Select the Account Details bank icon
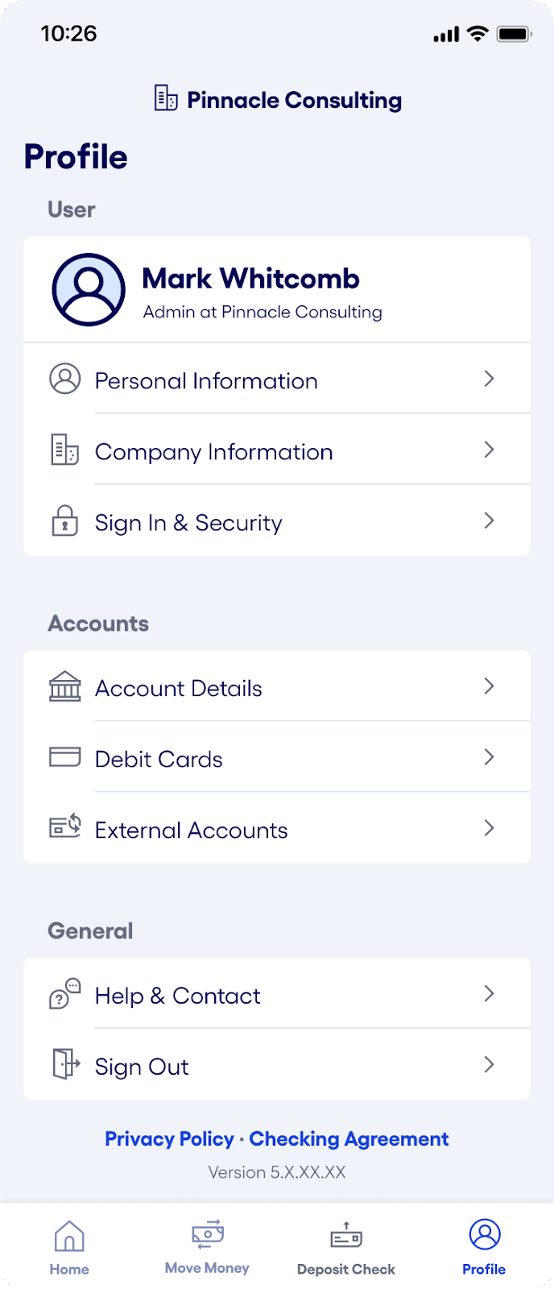The height and width of the screenshot is (1289, 554). [65, 686]
